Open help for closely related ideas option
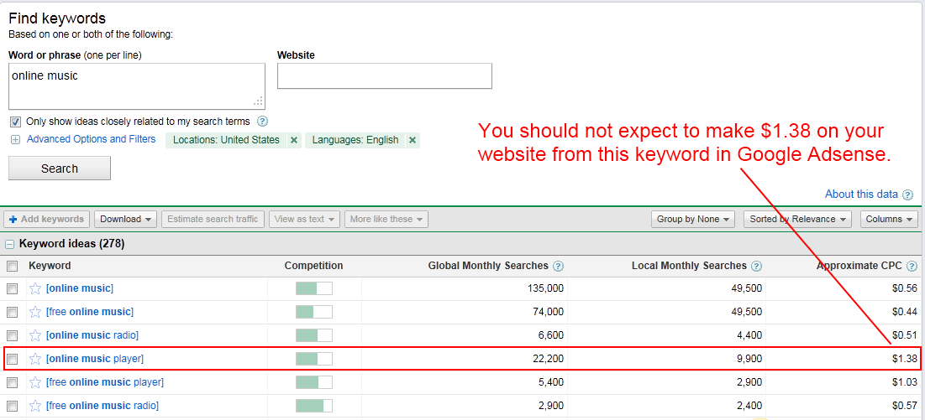This screenshot has width=925, height=420. [x=263, y=122]
